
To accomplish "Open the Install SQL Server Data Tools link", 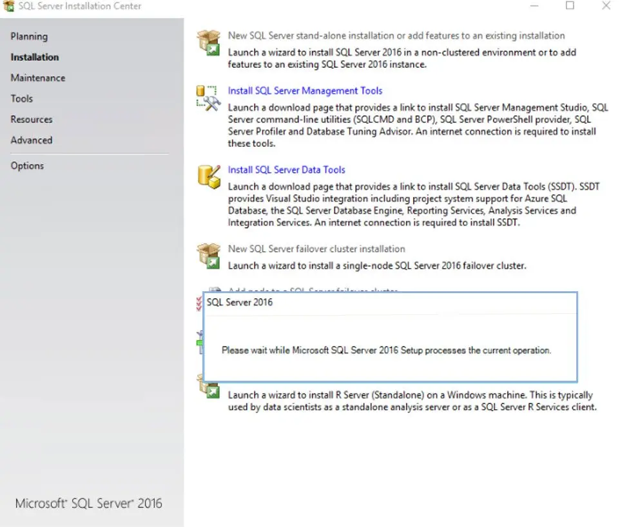I will coord(286,169).
